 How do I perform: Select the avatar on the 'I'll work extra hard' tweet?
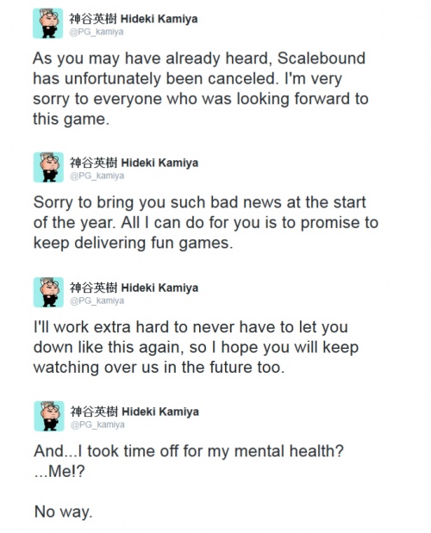click(x=48, y=292)
